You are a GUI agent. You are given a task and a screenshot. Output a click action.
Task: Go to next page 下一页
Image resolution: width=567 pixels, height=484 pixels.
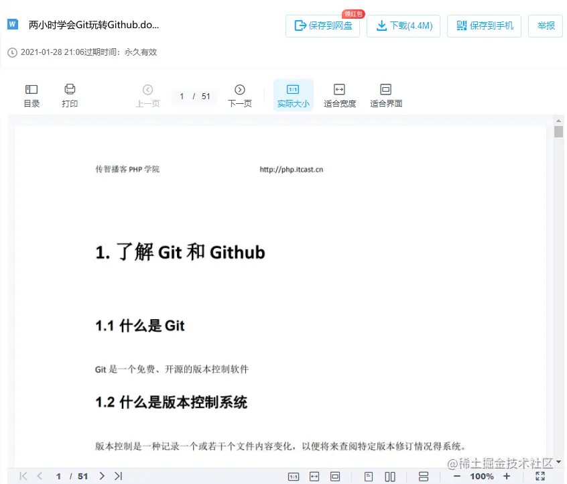(240, 96)
